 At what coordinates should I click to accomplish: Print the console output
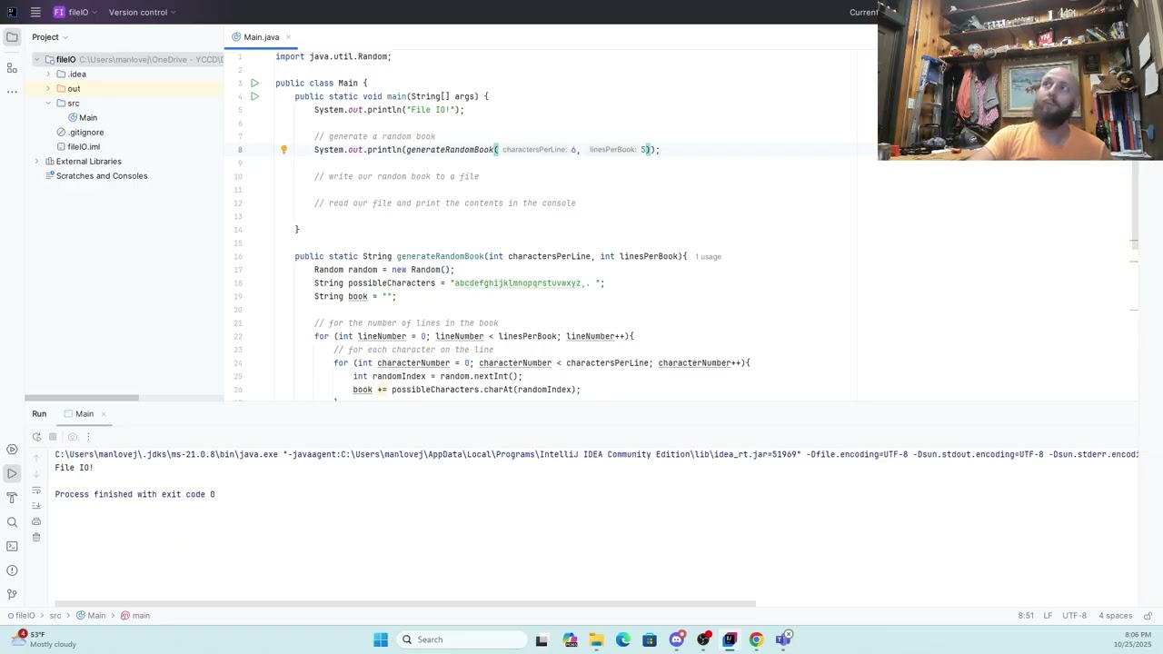(36, 521)
